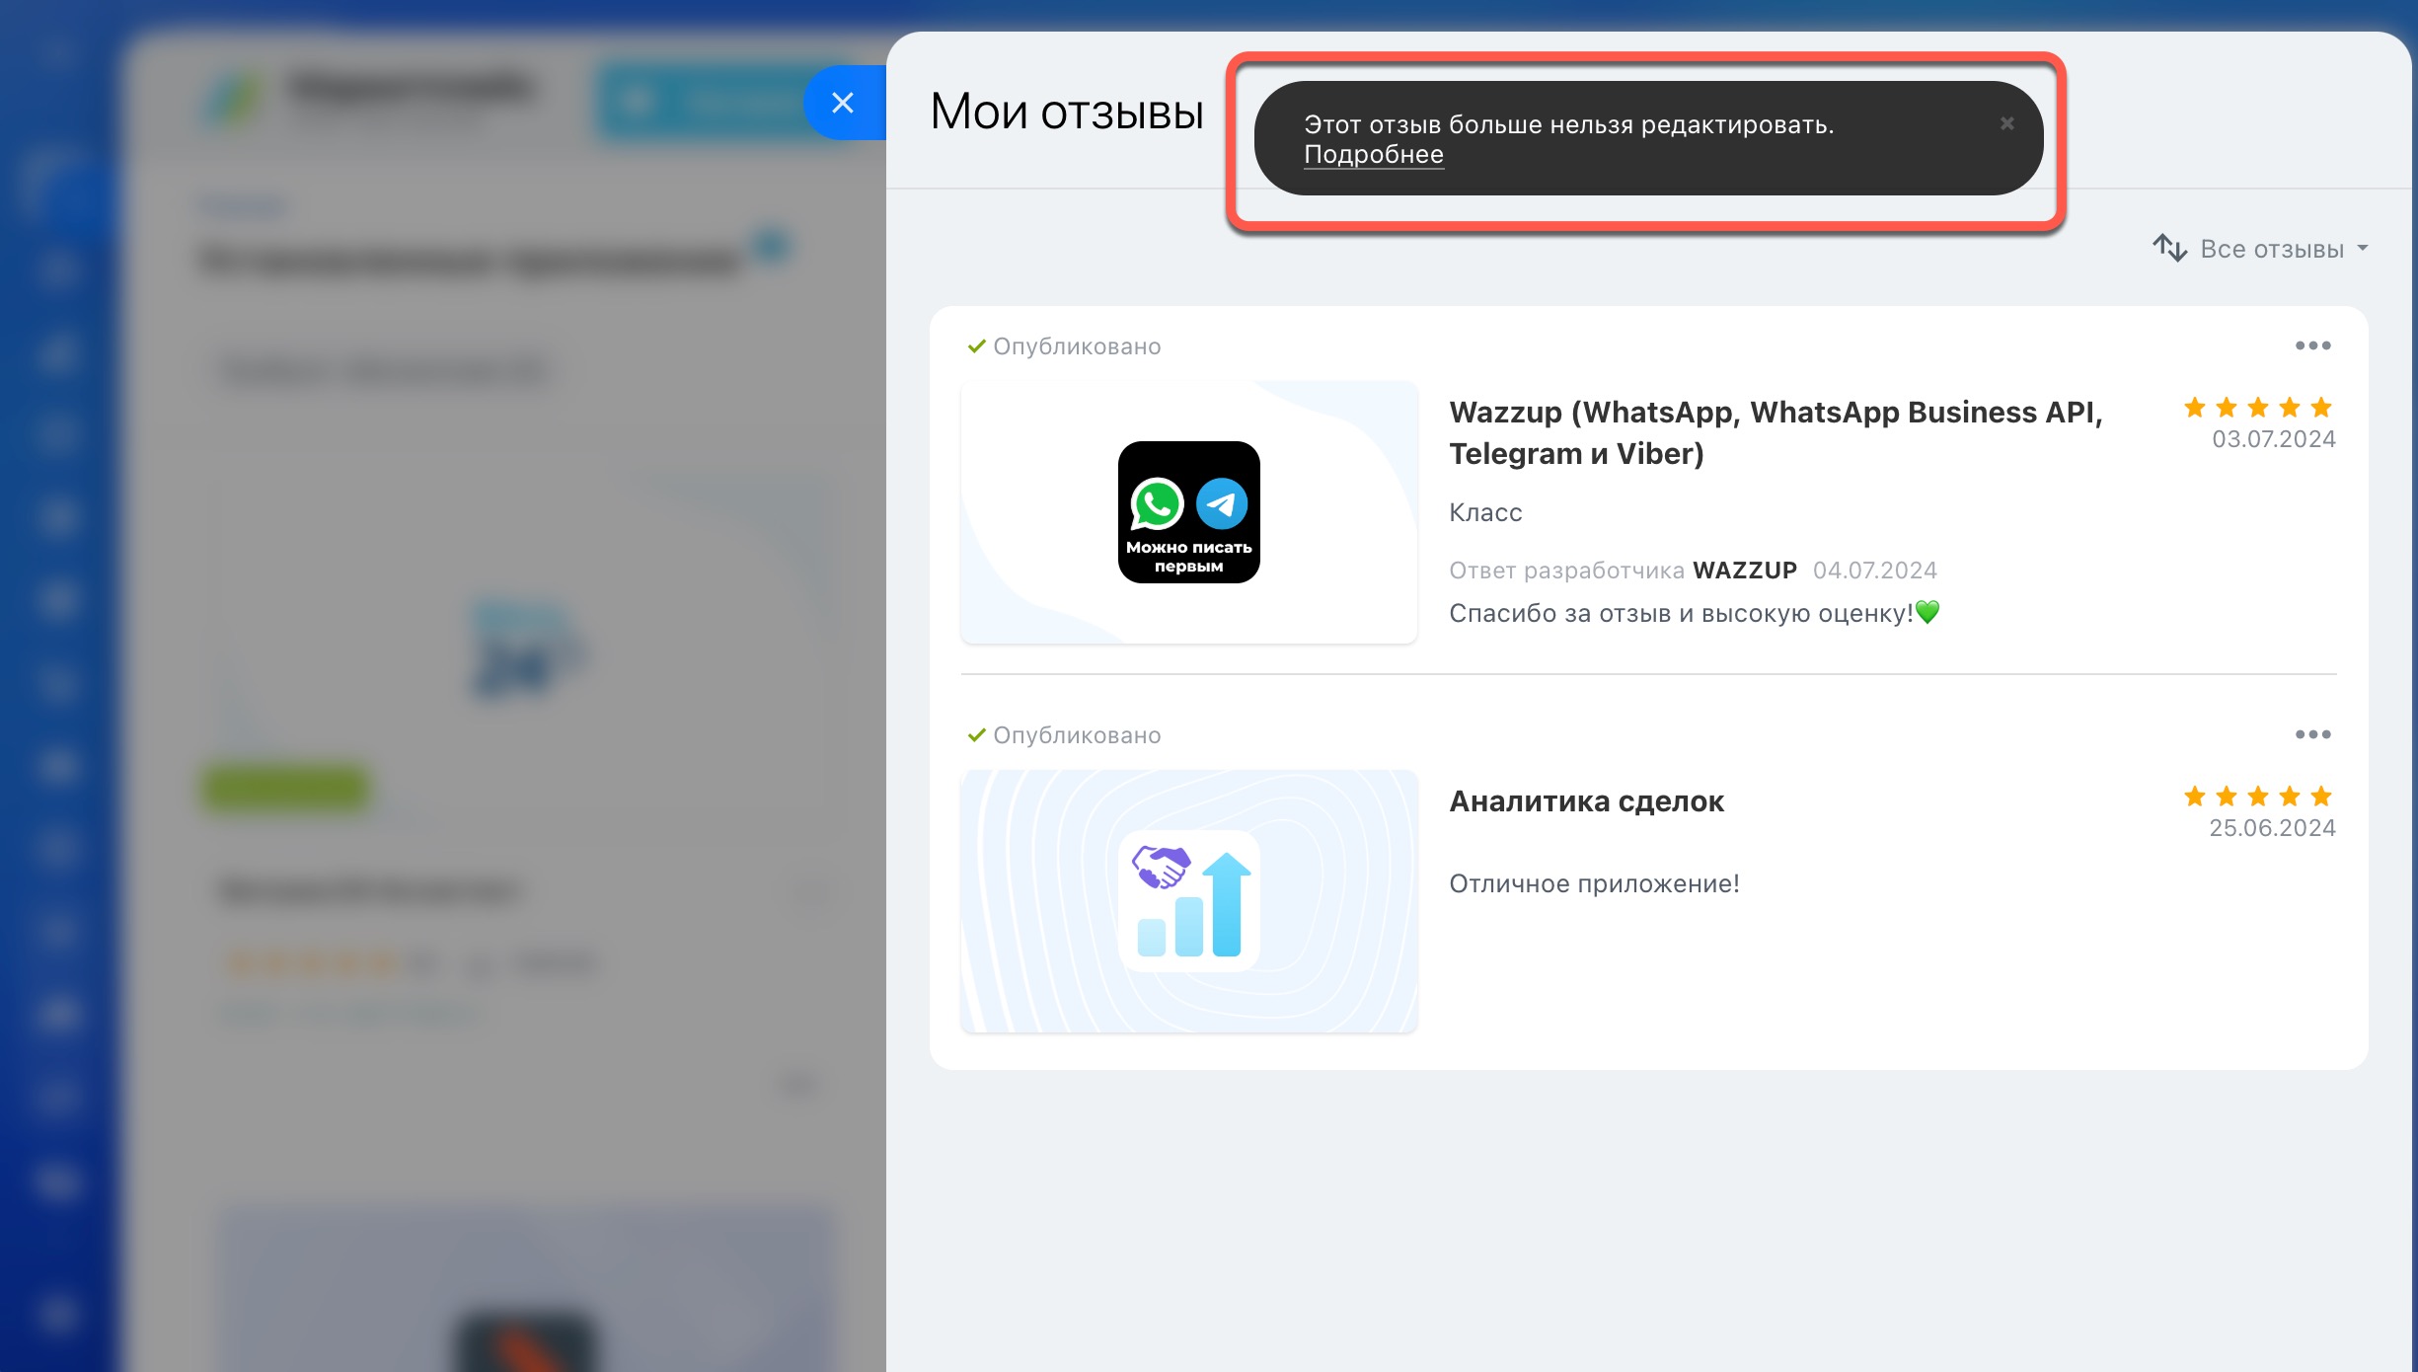The height and width of the screenshot is (1372, 2418).
Task: Click the WAZZUP developer name in the reply
Action: point(1744,571)
